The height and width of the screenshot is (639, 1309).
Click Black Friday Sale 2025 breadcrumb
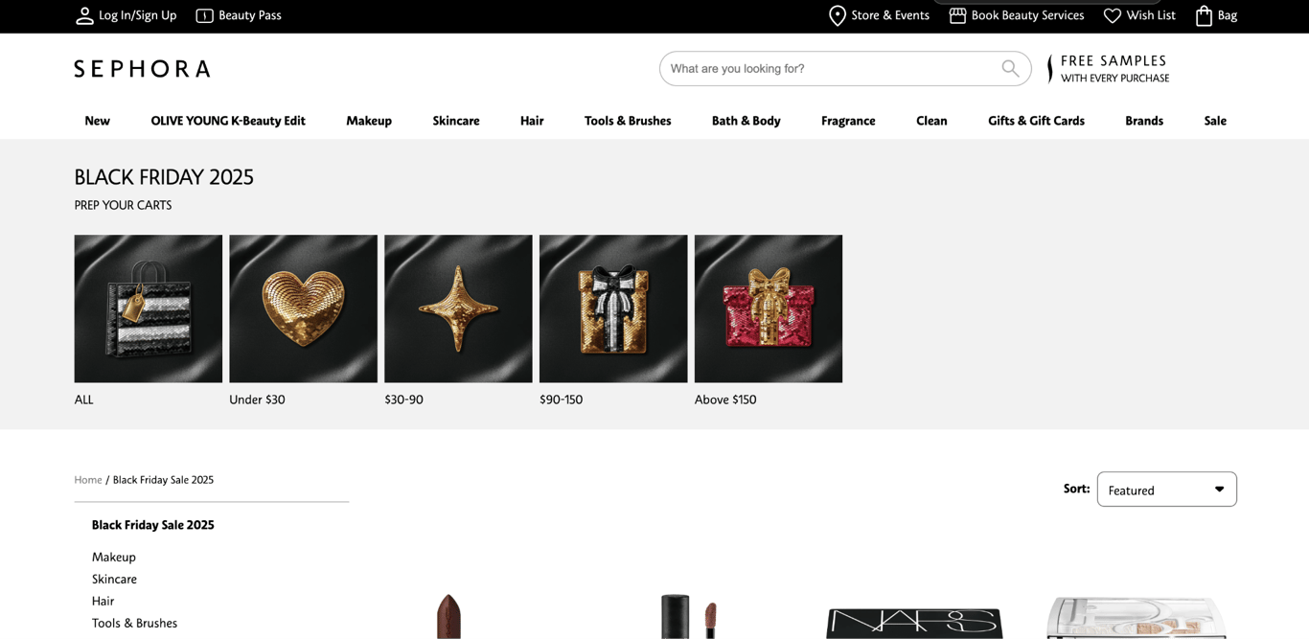(x=163, y=480)
